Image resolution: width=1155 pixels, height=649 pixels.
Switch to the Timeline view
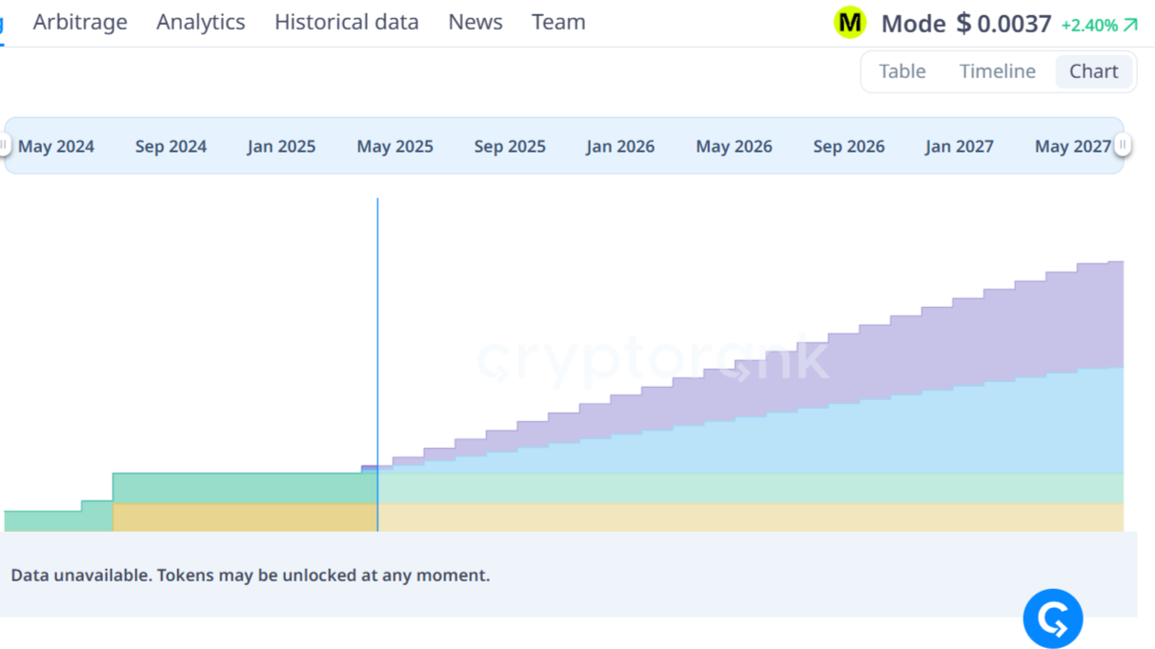[x=997, y=71]
